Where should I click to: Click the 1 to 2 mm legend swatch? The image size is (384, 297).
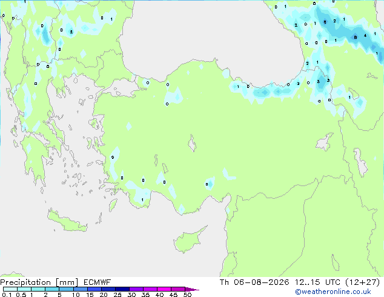(x=38, y=289)
